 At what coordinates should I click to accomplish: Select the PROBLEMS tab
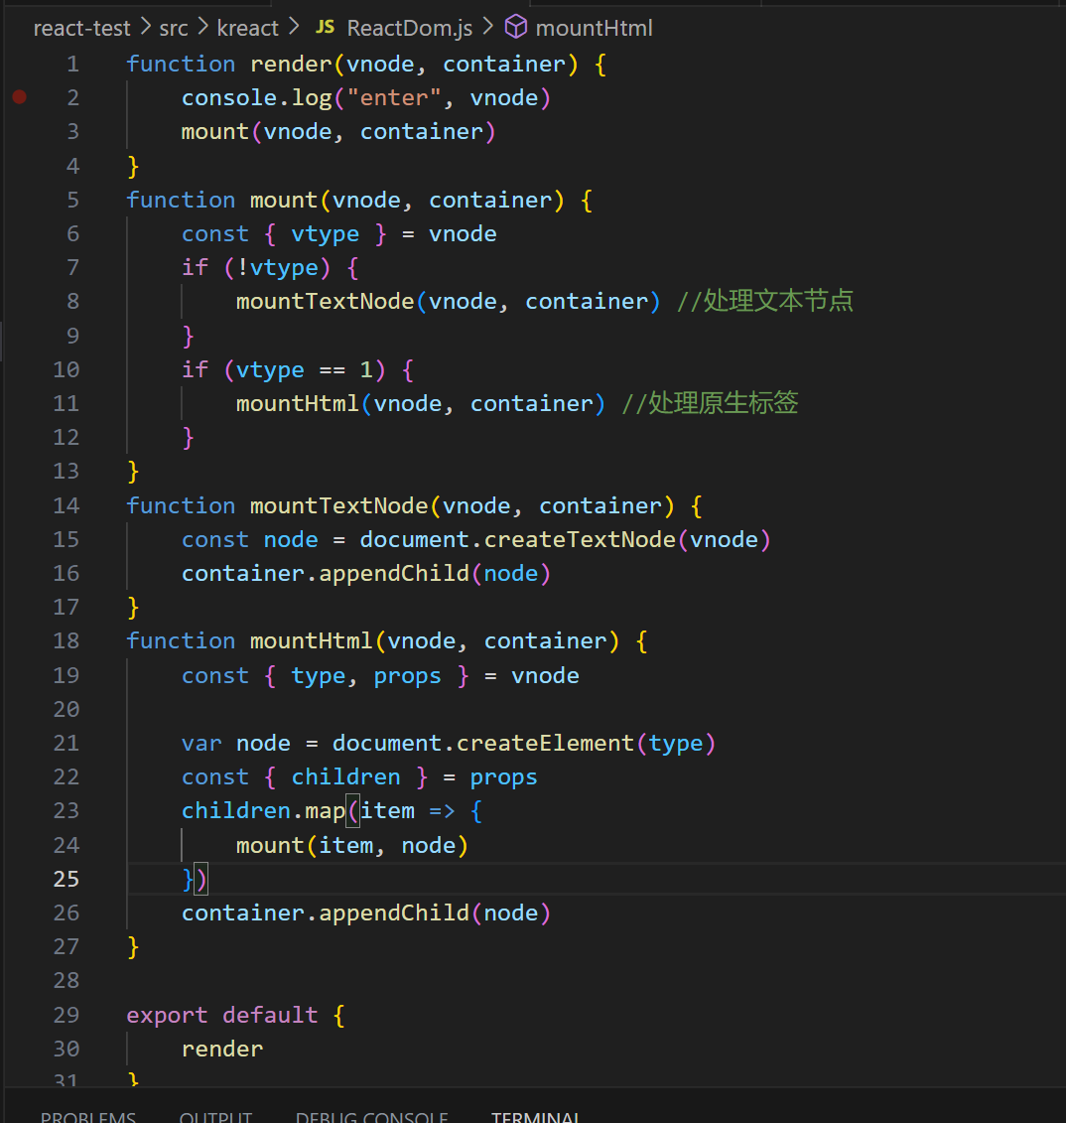coord(88,1116)
